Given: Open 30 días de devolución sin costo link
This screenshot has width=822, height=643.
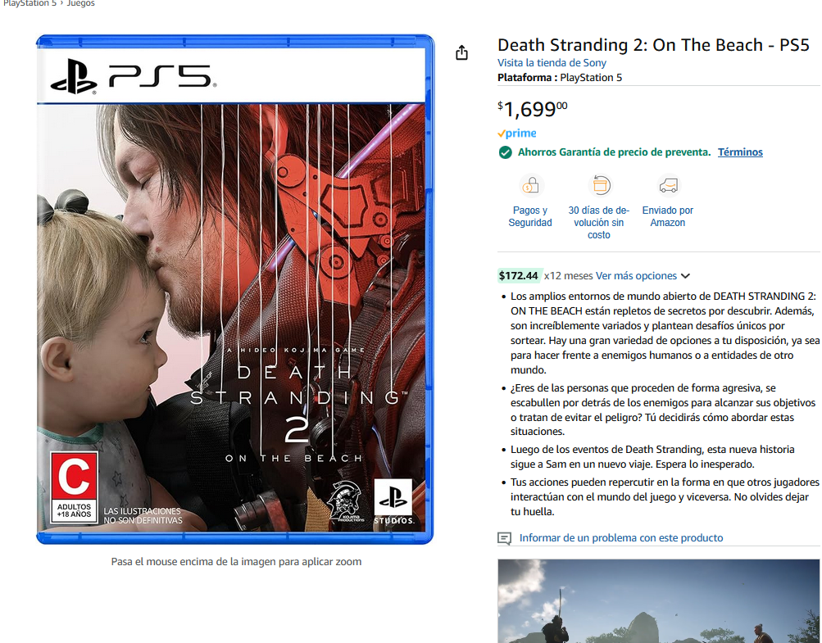Looking at the screenshot, I should coord(599,223).
